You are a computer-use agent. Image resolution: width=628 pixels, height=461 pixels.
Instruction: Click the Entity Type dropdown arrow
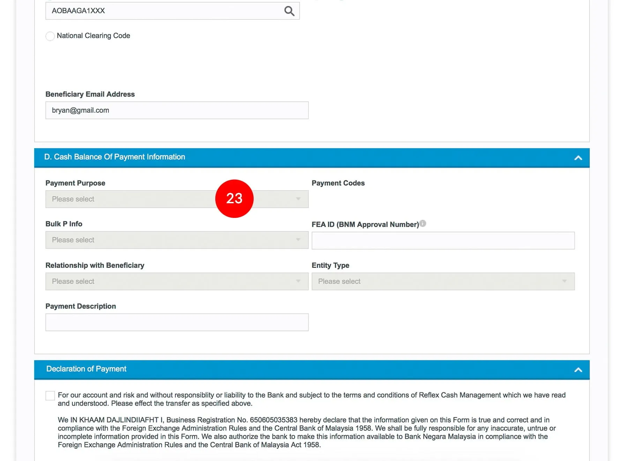click(564, 281)
